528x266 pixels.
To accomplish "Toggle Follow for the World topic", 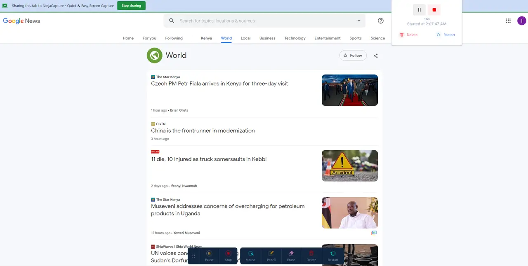I will tap(353, 55).
